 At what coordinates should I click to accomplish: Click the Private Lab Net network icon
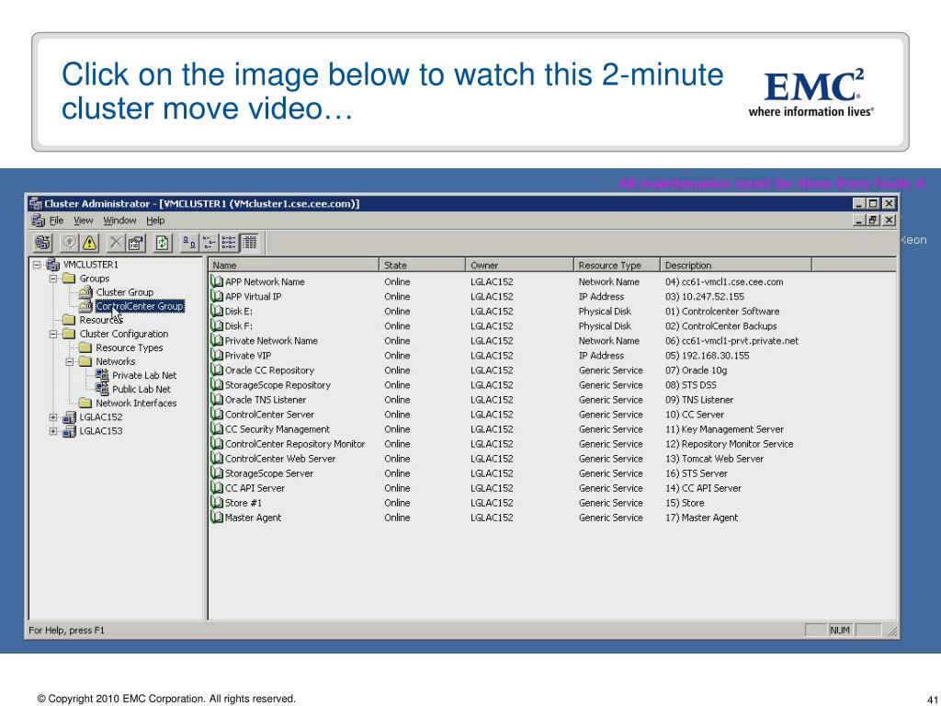coord(102,375)
